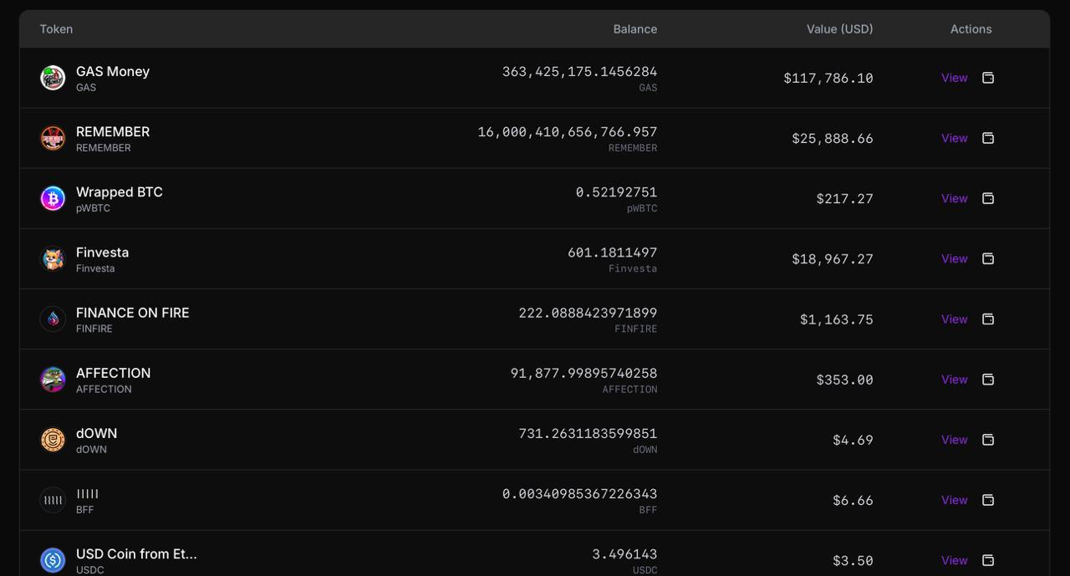The height and width of the screenshot is (576, 1070).
Task: Click wallet icon in BFF row
Action: pyautogui.click(x=988, y=500)
